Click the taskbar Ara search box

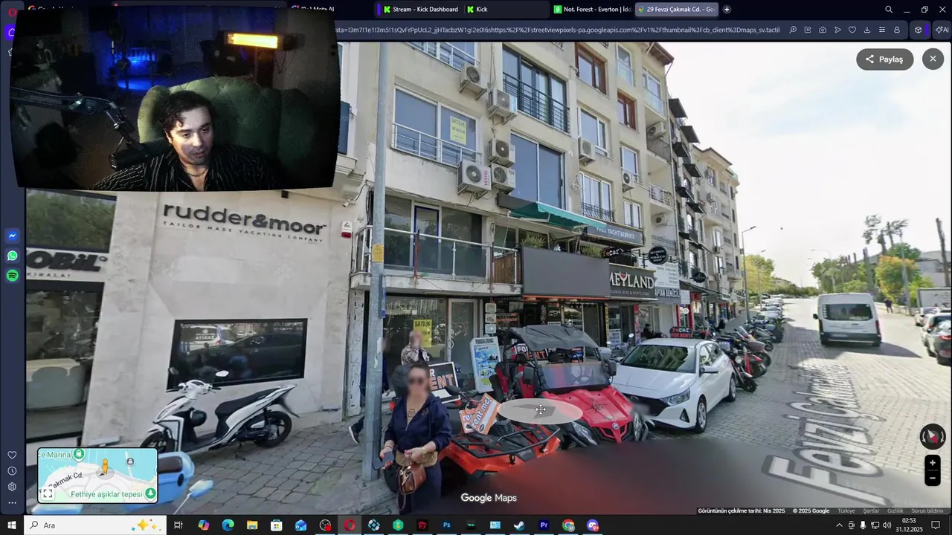coord(95,525)
